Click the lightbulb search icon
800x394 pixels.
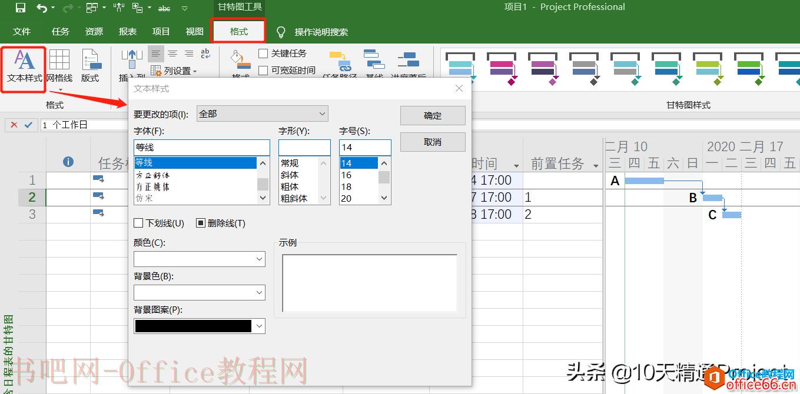tap(281, 32)
